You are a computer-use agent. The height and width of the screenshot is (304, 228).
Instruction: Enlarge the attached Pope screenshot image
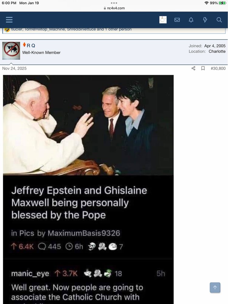tap(88, 189)
